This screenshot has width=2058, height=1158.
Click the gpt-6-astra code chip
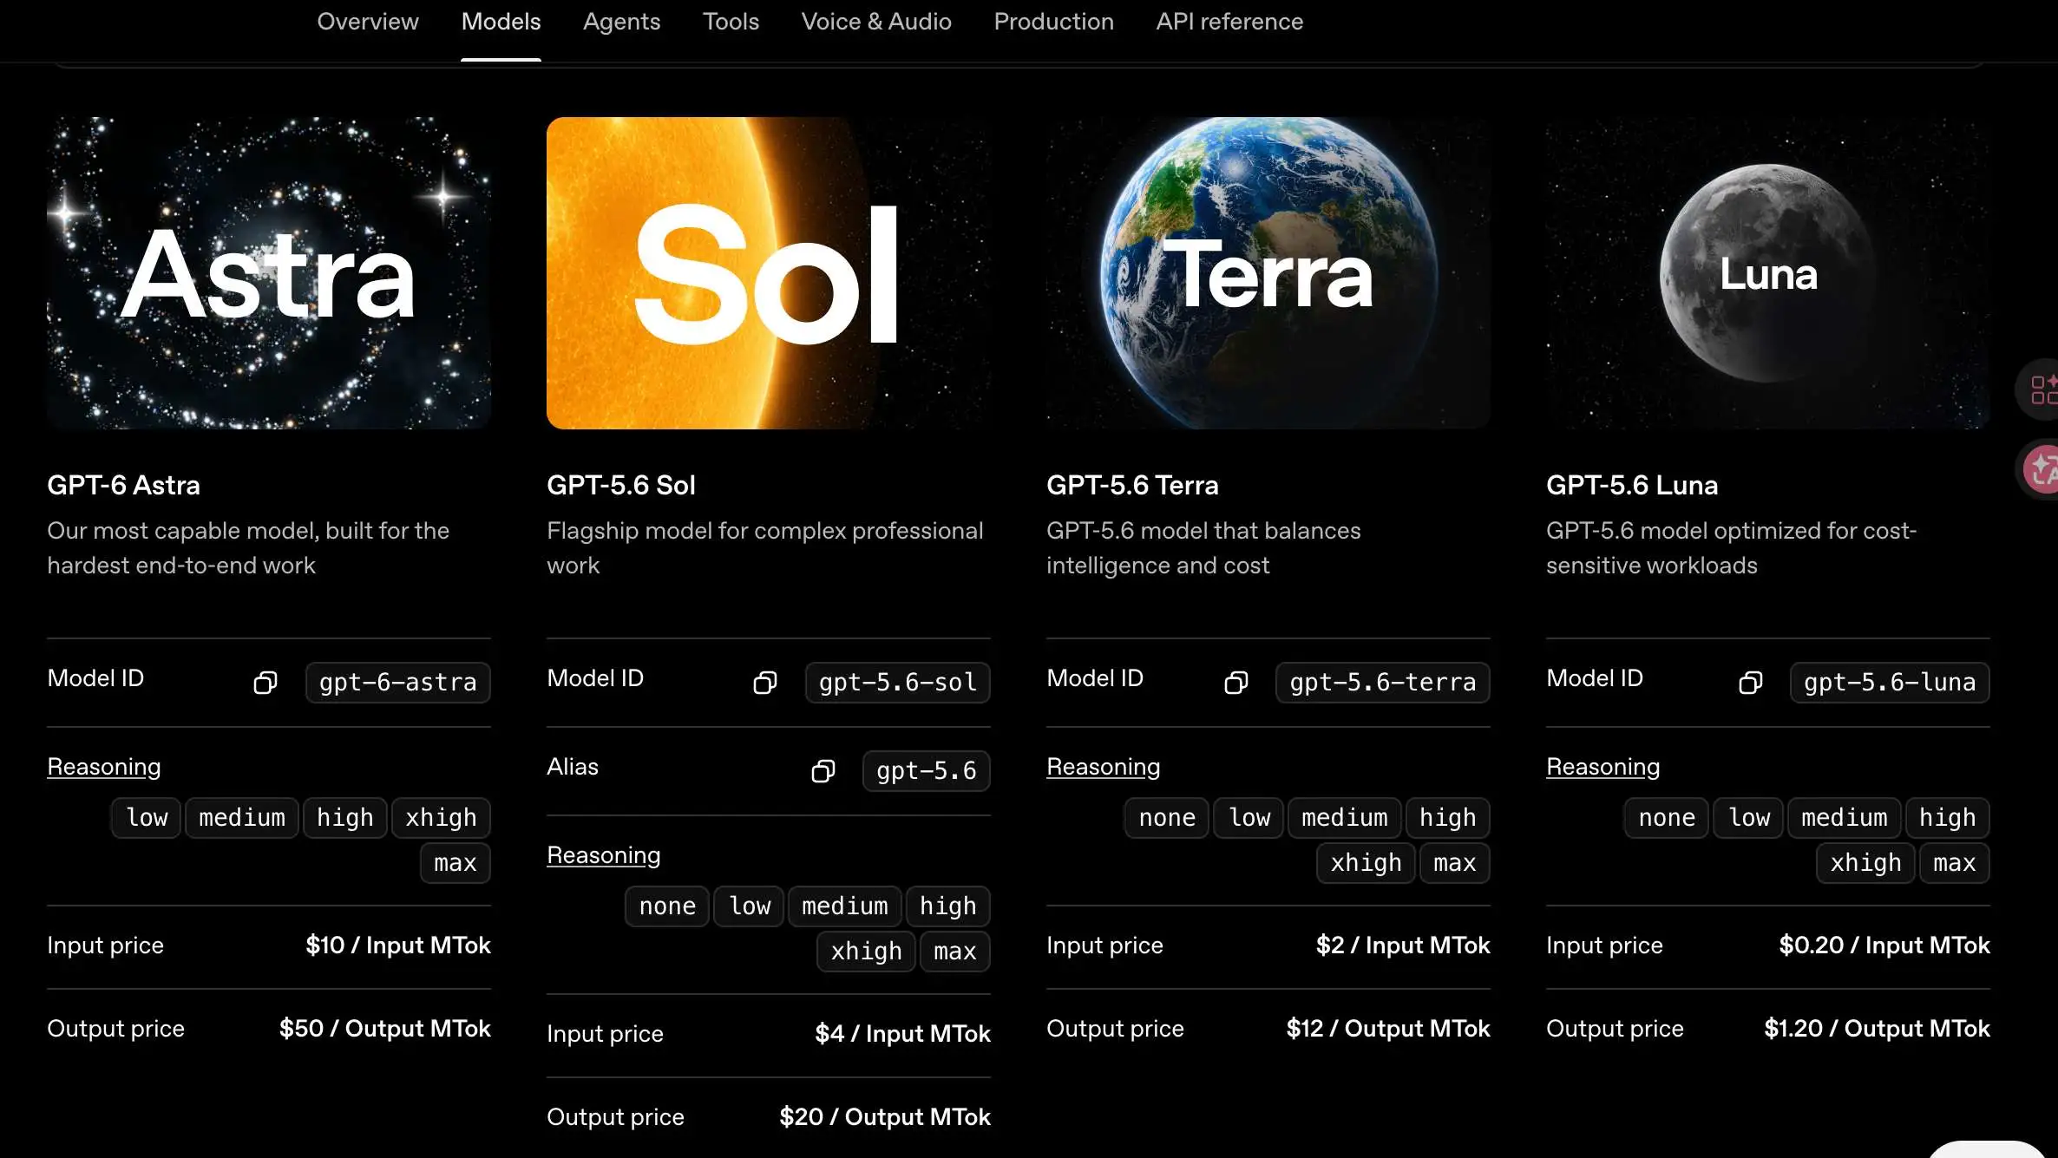click(x=398, y=683)
